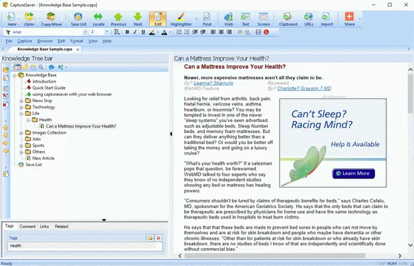Screen dimensions: 414x266
Task: Click the Tags input field
Action: pyautogui.click(x=85, y=246)
